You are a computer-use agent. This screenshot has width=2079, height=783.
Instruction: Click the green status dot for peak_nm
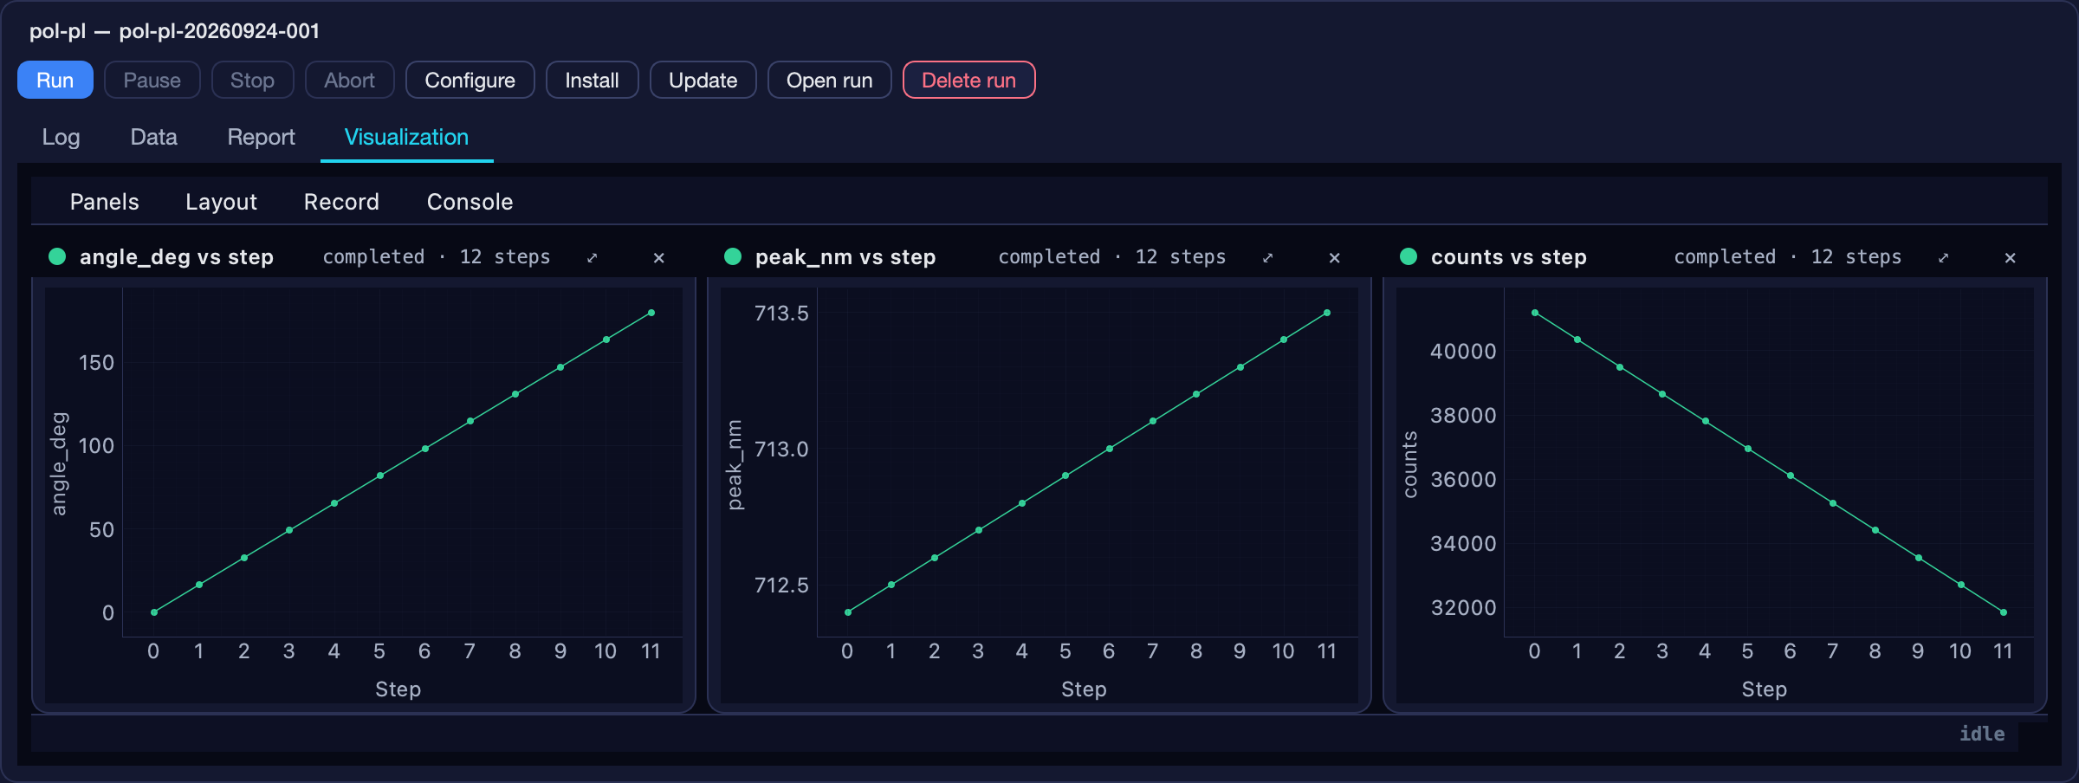point(733,256)
